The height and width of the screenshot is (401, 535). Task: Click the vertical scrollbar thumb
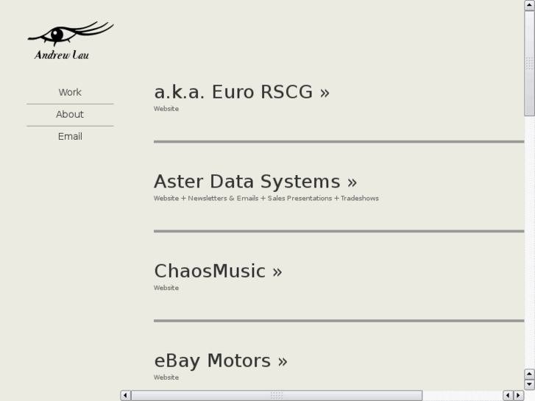(x=529, y=63)
